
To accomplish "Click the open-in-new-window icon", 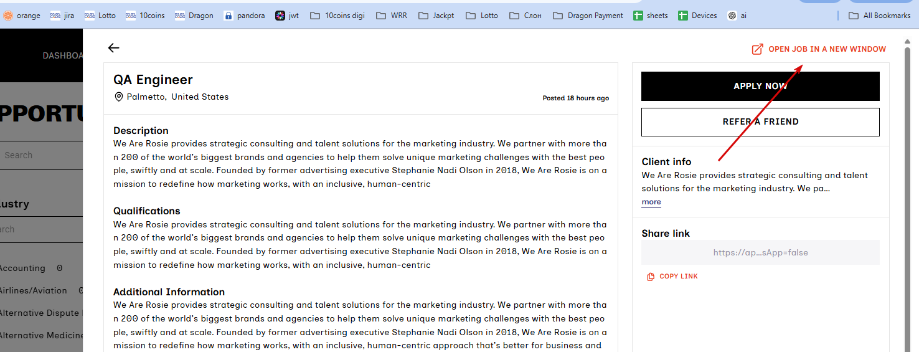I will [757, 49].
